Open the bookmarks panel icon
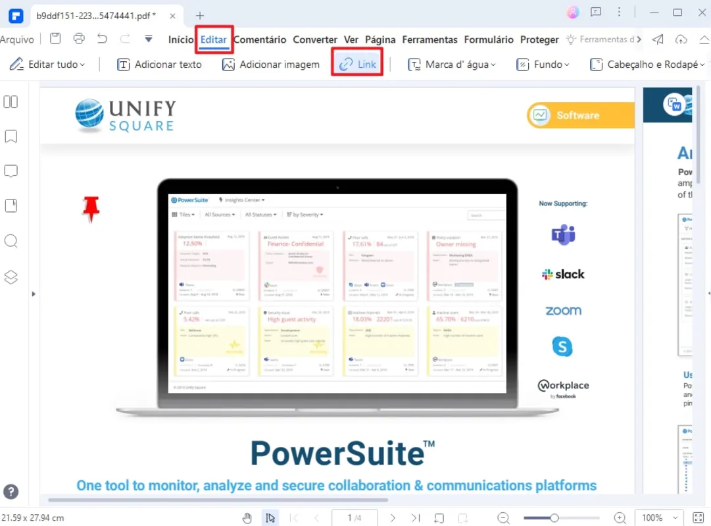 [11, 136]
